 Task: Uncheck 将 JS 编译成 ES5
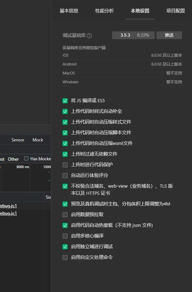pos(65,101)
